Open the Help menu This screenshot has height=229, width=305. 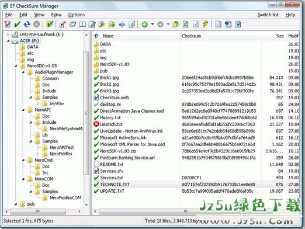(290, 15)
